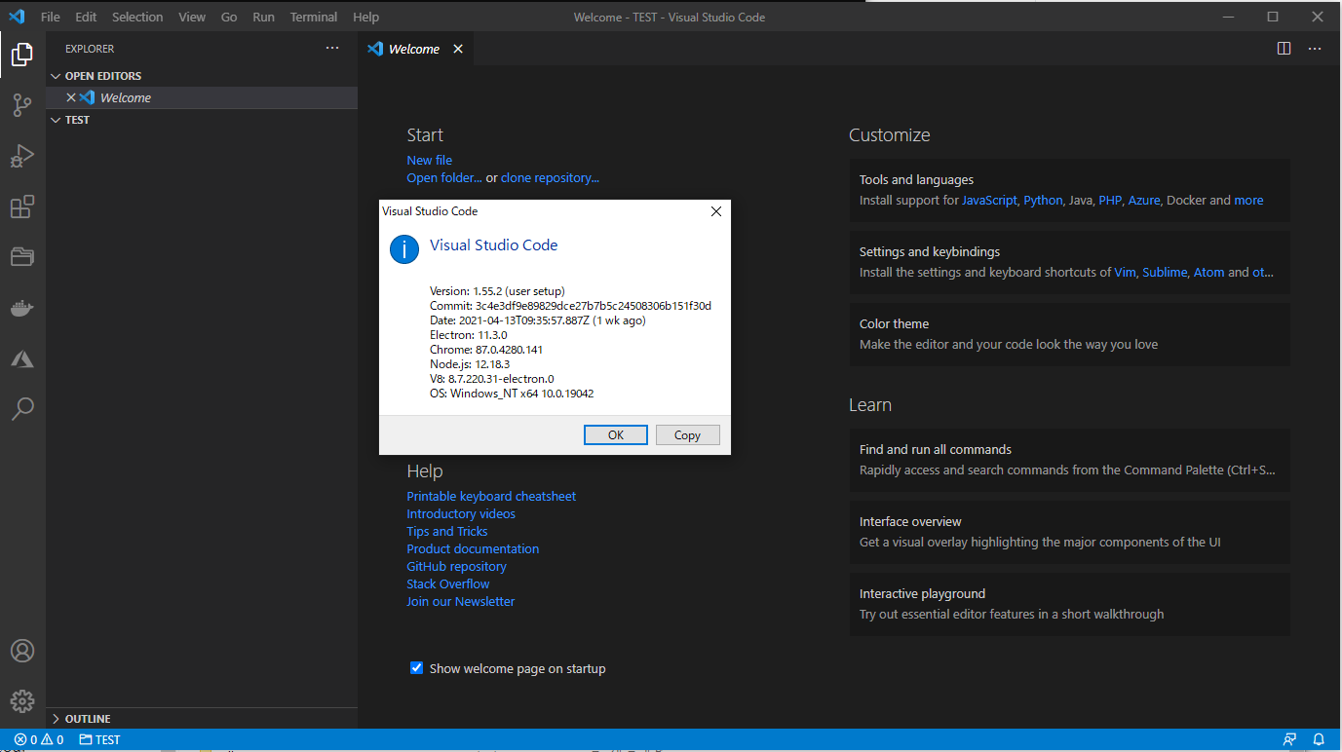1342x752 pixels.
Task: Click the VS Code logo in title bar
Action: tap(17, 17)
